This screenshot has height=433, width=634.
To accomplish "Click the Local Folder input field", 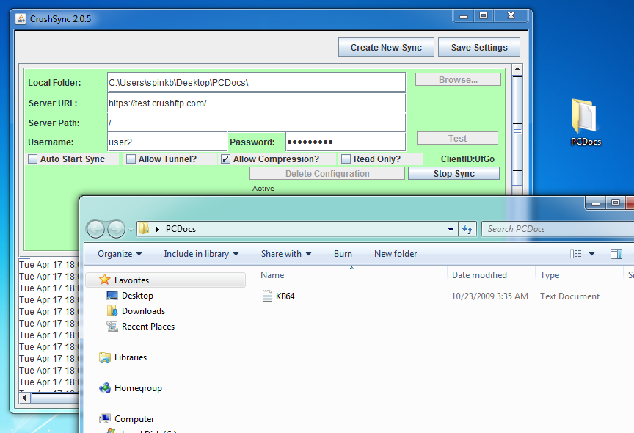I will 256,82.
